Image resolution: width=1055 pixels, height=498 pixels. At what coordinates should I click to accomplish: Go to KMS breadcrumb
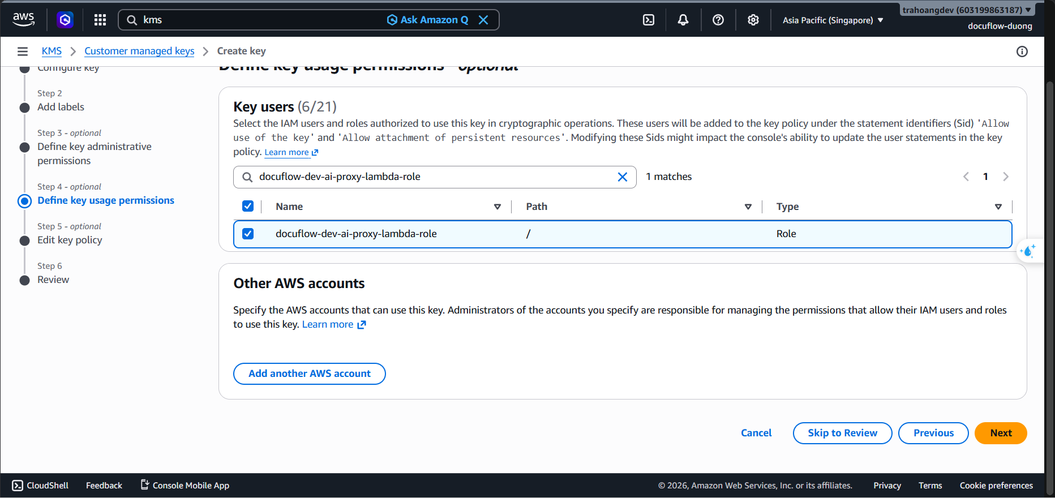52,51
